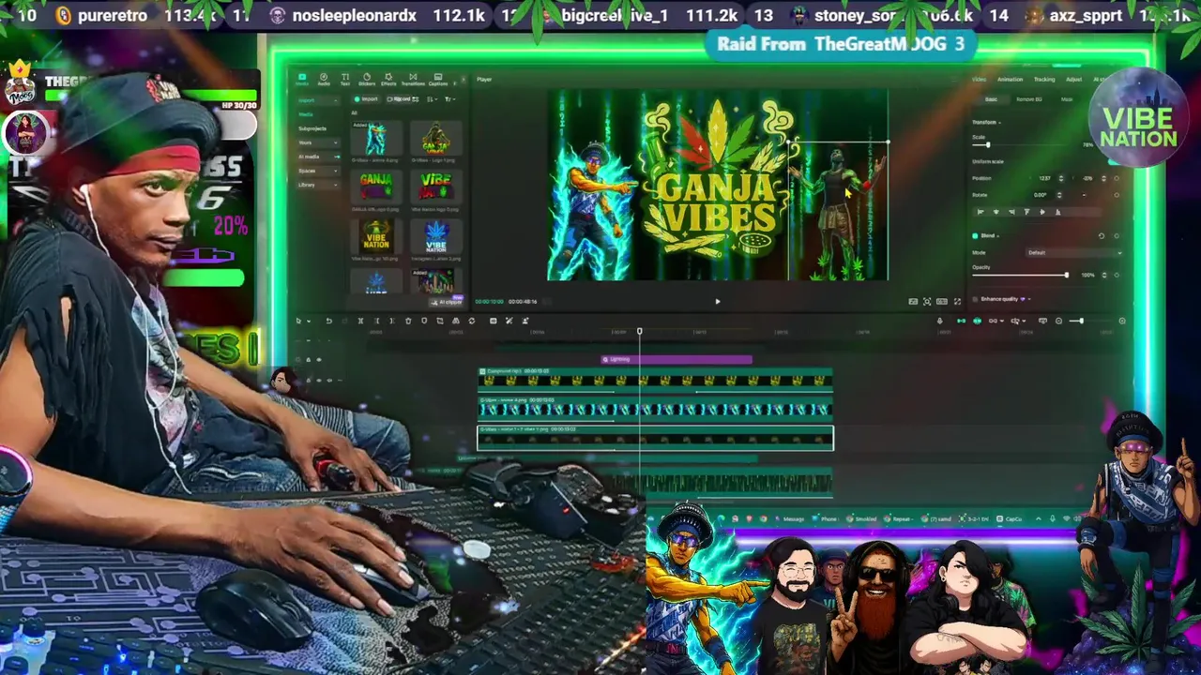The height and width of the screenshot is (675, 1201).
Task: Open the Captions tab
Action: tap(438, 81)
